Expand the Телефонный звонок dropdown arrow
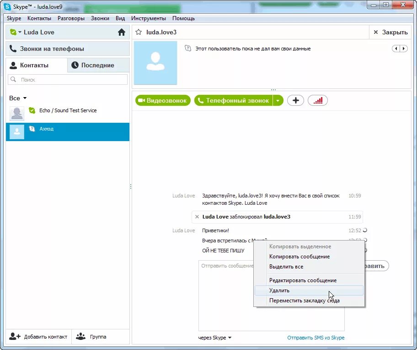This screenshot has width=417, height=350. pos(278,100)
